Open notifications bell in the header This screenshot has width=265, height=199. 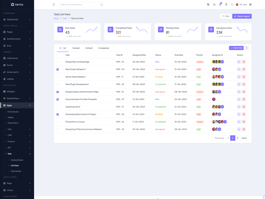click(226, 5)
